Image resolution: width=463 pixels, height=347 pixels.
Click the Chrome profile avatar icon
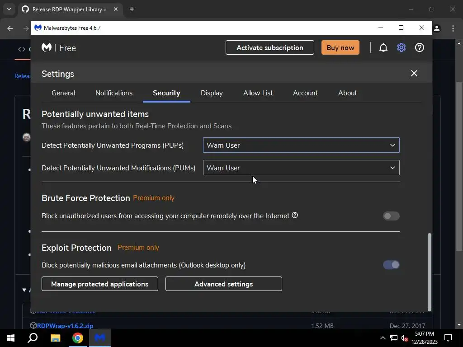tap(437, 28)
